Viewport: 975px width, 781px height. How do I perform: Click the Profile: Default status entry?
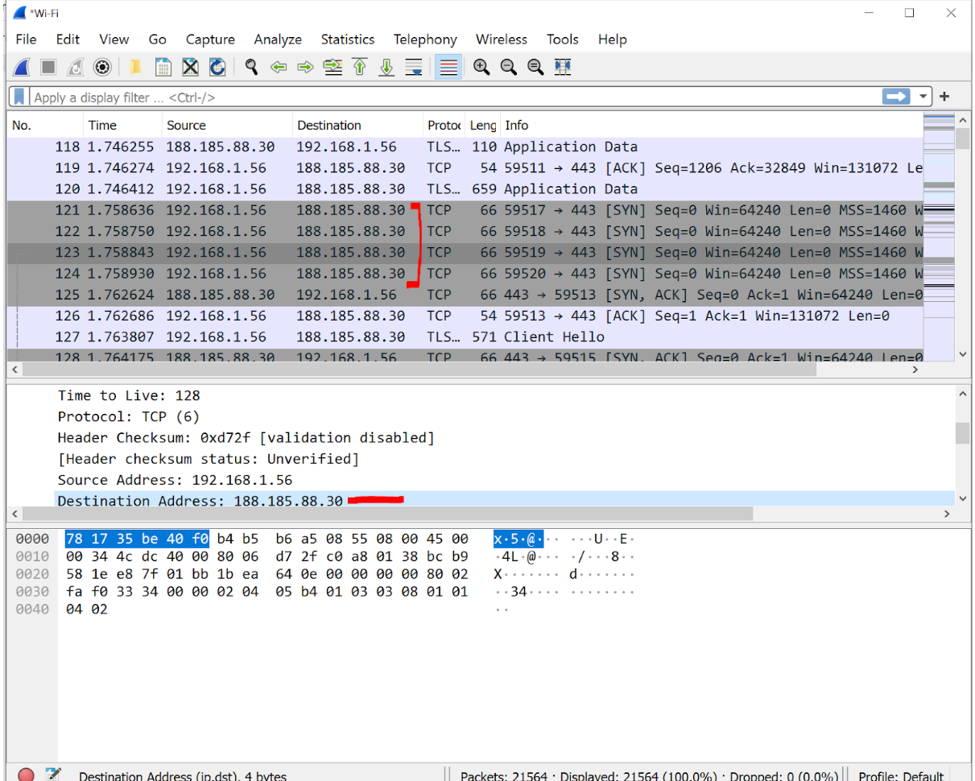point(900,775)
